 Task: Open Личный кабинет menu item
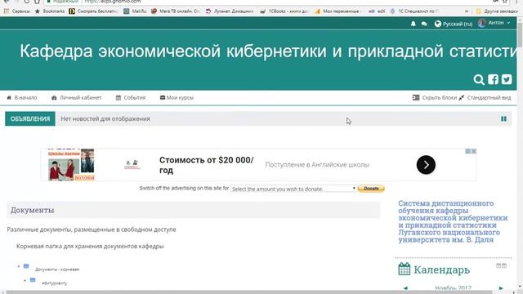[76, 98]
